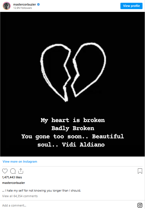Click the 'Badly Broken' line in the post image

point(73,128)
